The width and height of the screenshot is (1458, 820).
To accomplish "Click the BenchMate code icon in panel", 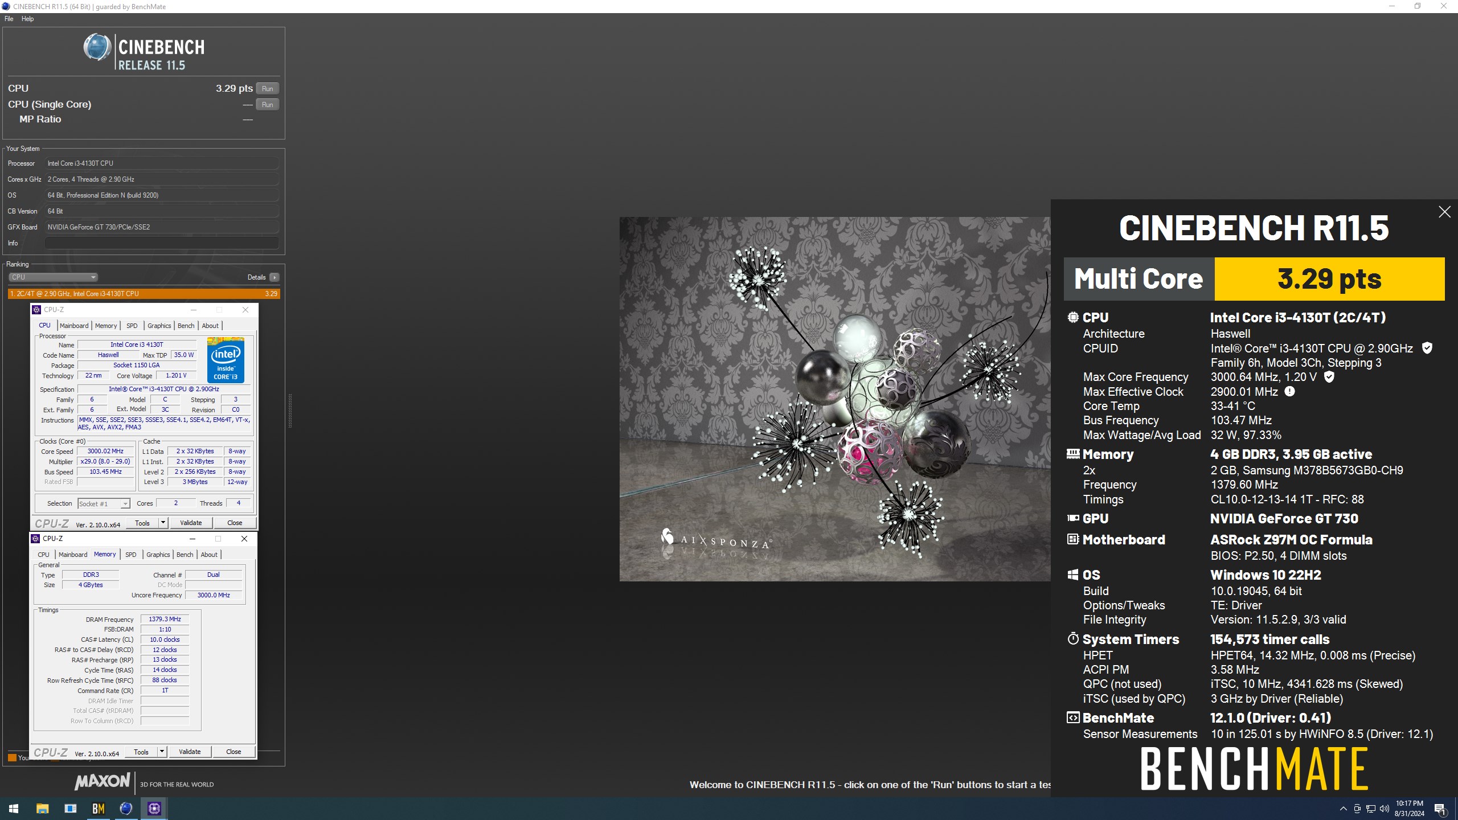I will 1073,717.
